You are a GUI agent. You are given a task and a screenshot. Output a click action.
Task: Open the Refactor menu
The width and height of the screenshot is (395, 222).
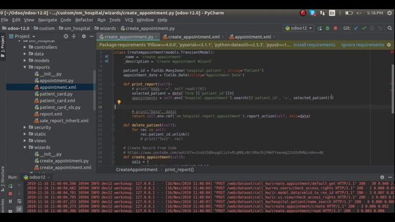[84, 20]
